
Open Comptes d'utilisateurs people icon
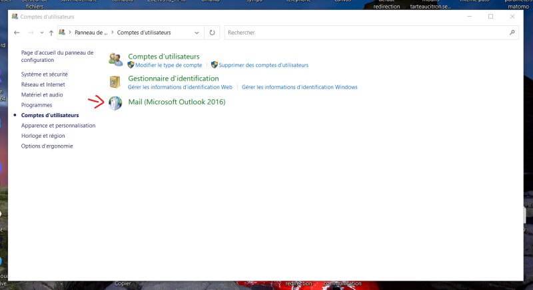click(x=115, y=59)
